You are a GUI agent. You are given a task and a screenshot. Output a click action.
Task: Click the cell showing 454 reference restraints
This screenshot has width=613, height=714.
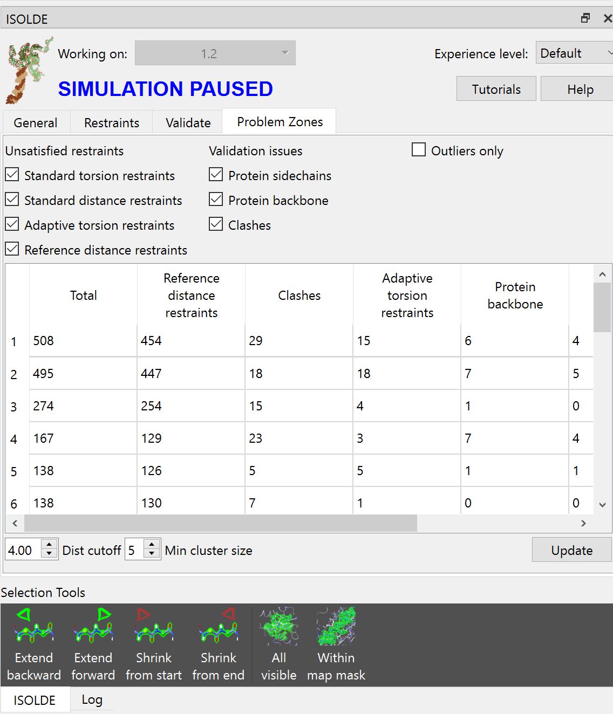coord(191,341)
